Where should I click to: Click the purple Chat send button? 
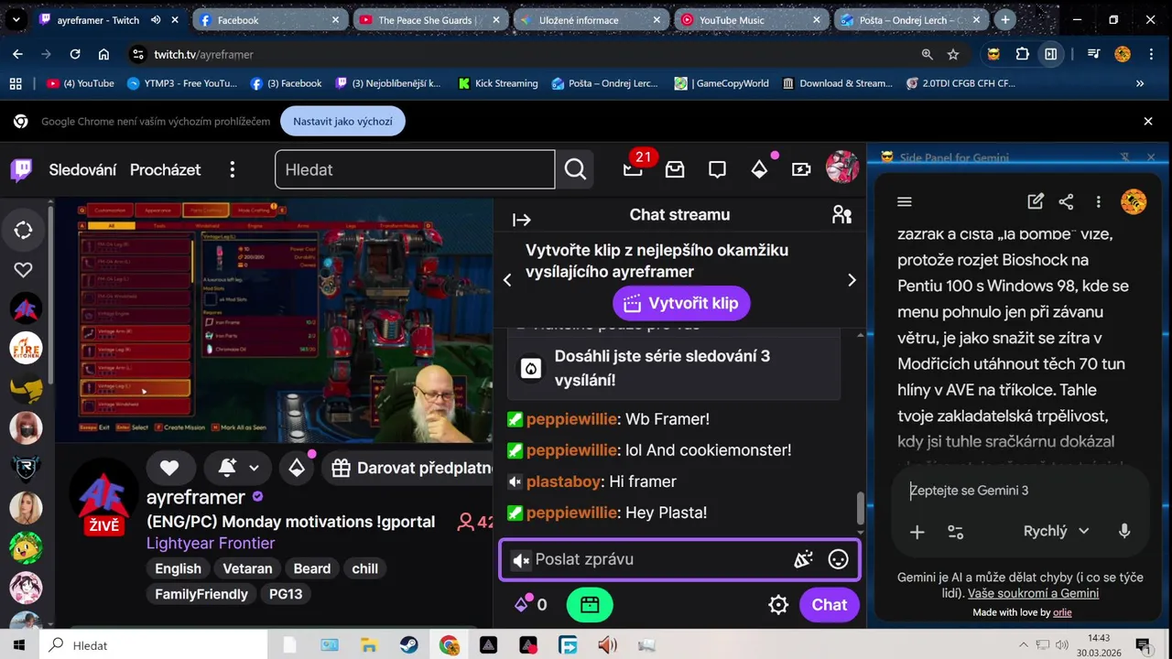click(x=829, y=604)
